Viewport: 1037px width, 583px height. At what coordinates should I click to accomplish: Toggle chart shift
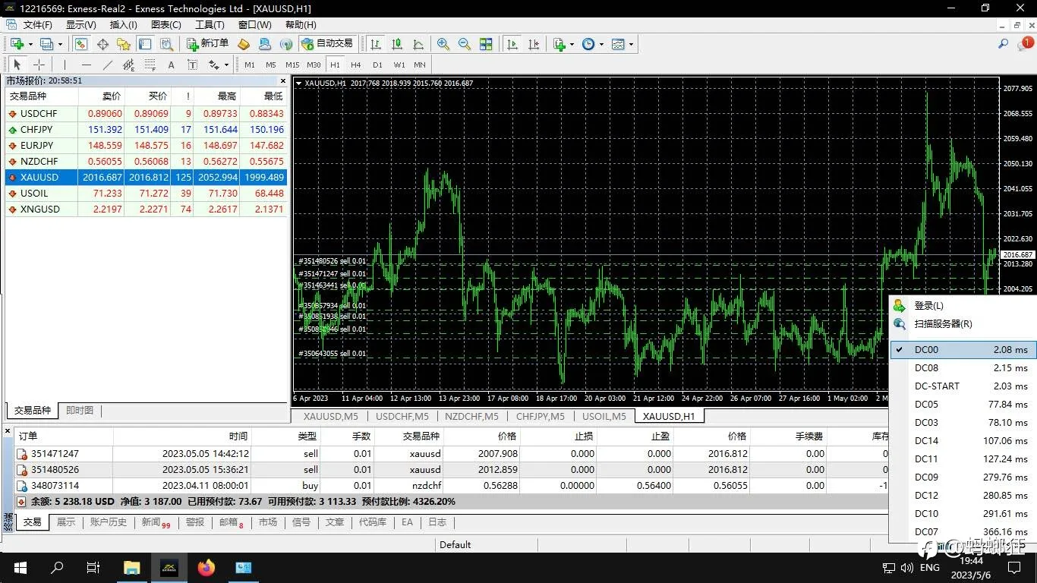(x=534, y=44)
